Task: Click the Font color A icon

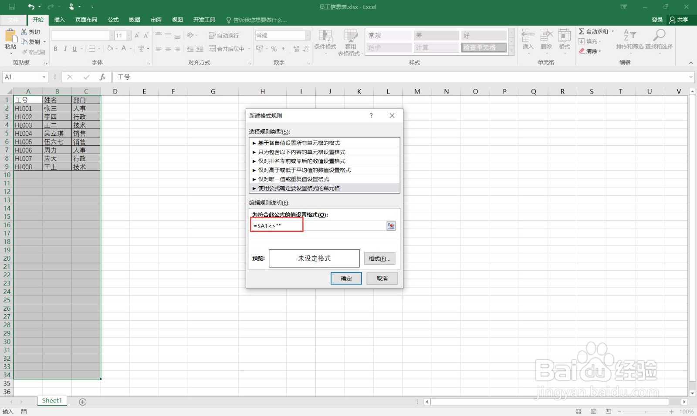Action: click(x=124, y=48)
